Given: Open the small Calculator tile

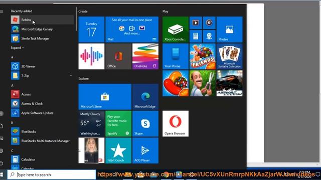Looking at the screenshot, I should (x=196, y=36).
